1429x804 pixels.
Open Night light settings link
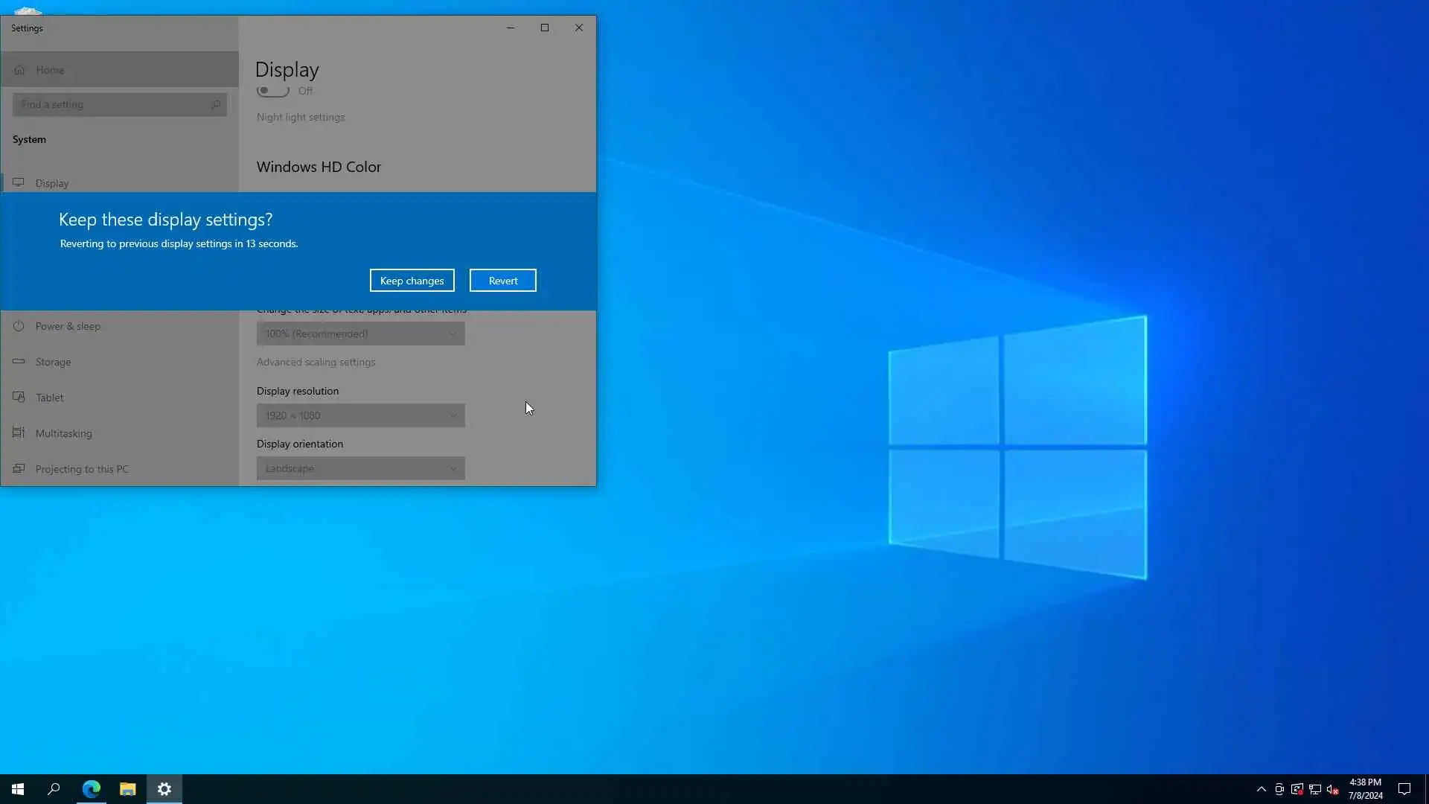301,117
